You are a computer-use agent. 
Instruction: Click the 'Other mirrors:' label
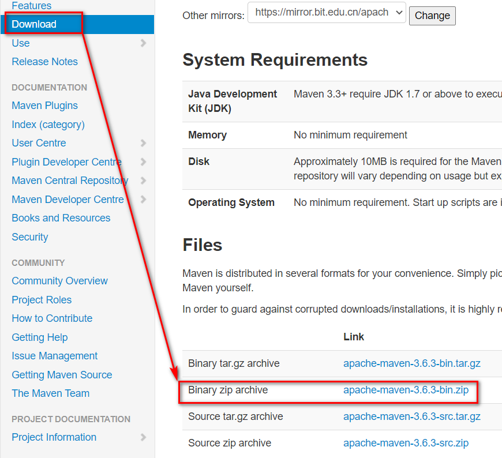click(x=213, y=16)
